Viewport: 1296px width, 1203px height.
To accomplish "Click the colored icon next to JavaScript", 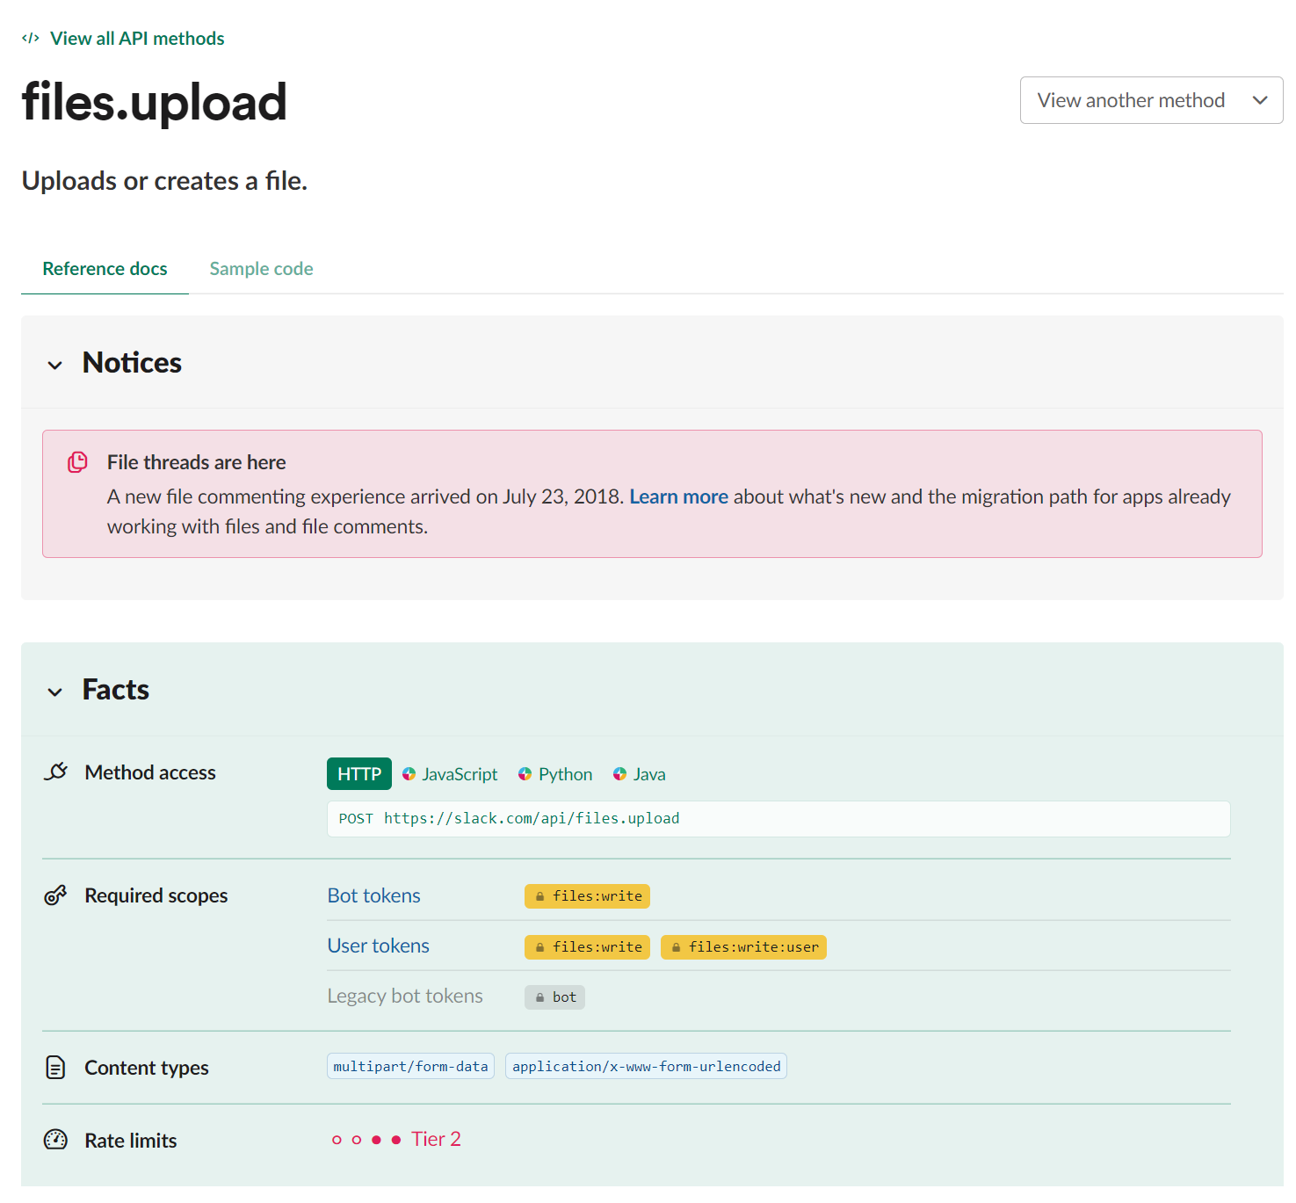I will click(x=409, y=774).
